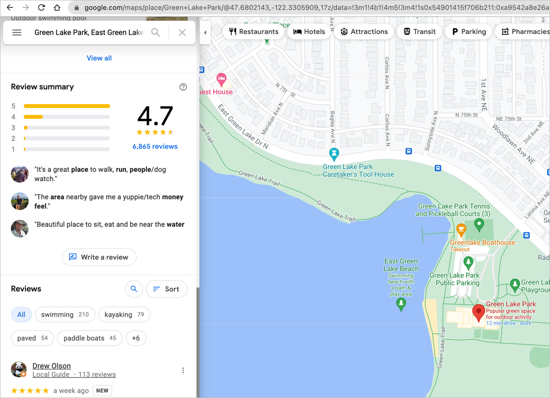Open the Sort reviews dropdown
This screenshot has width=550, height=398.
(x=166, y=289)
